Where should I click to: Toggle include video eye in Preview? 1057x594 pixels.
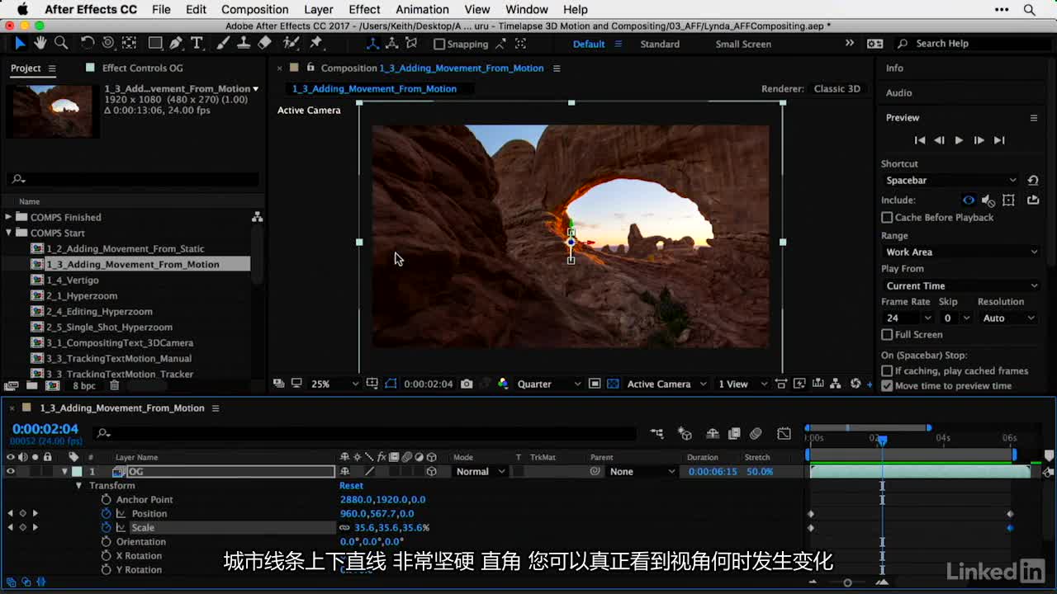pos(969,200)
